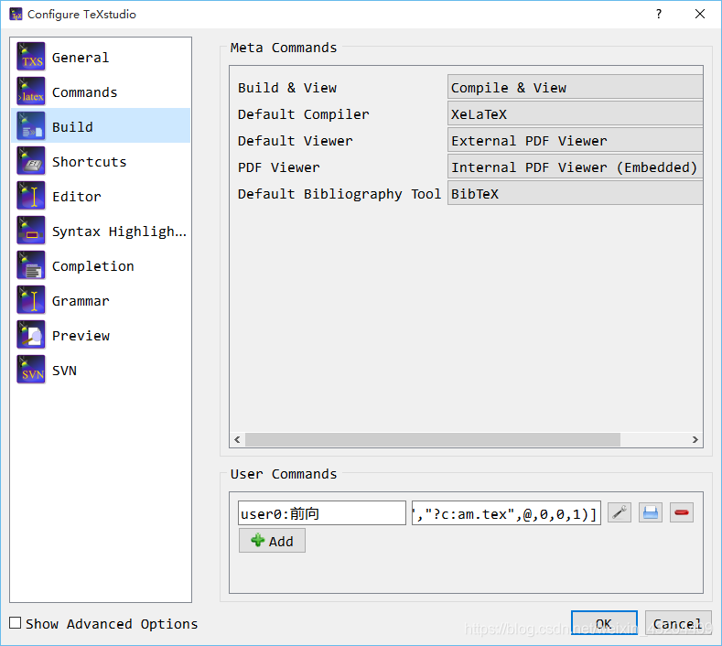The image size is (722, 646).
Task: Open the PDF Viewer Internal Embedded dropdown
Action: 575,167
